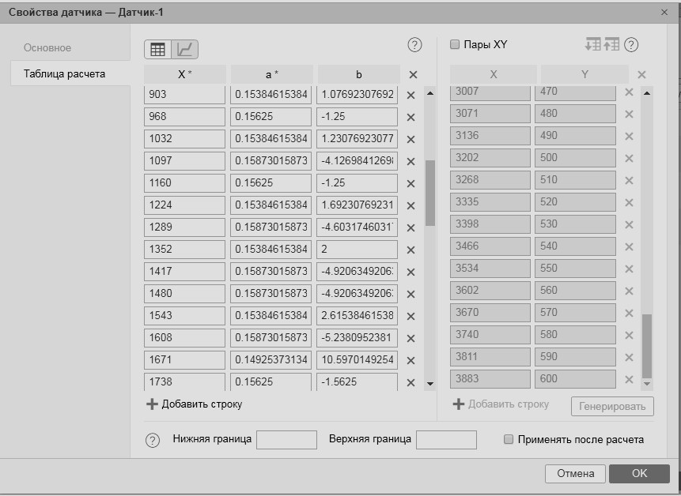681x496 pixels.
Task: Delete the row with X value 968
Action: [x=410, y=118]
